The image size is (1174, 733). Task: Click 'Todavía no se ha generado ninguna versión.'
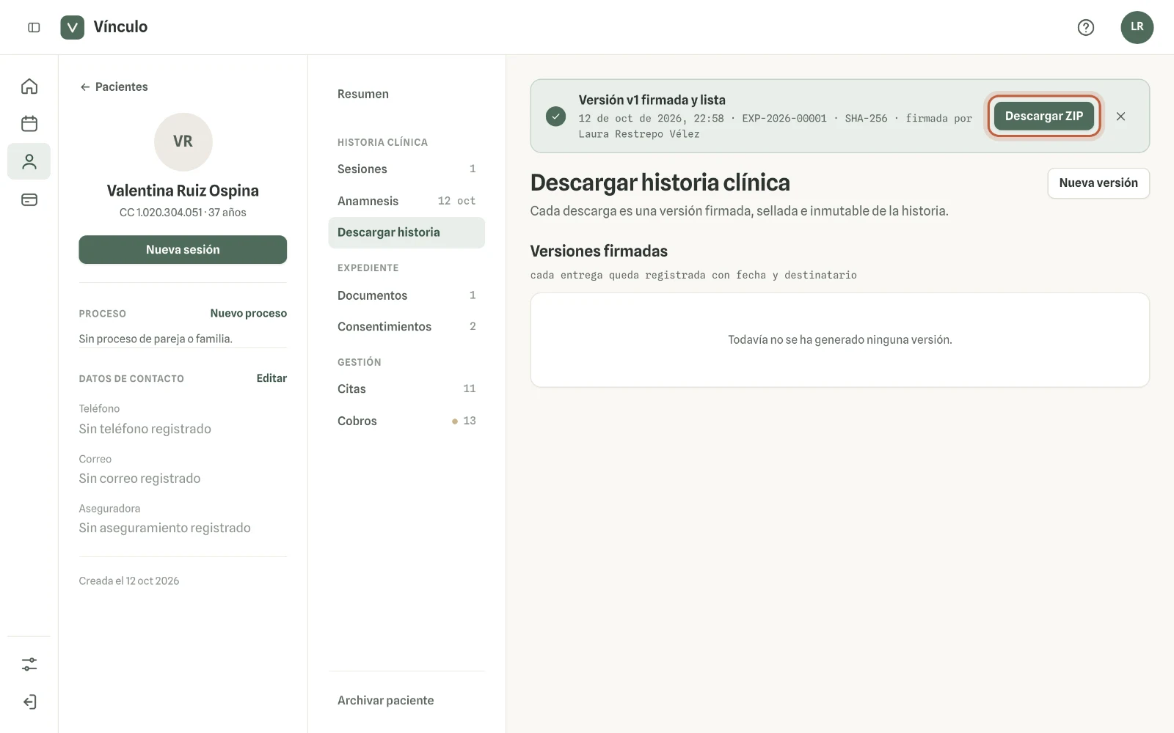pos(840,340)
